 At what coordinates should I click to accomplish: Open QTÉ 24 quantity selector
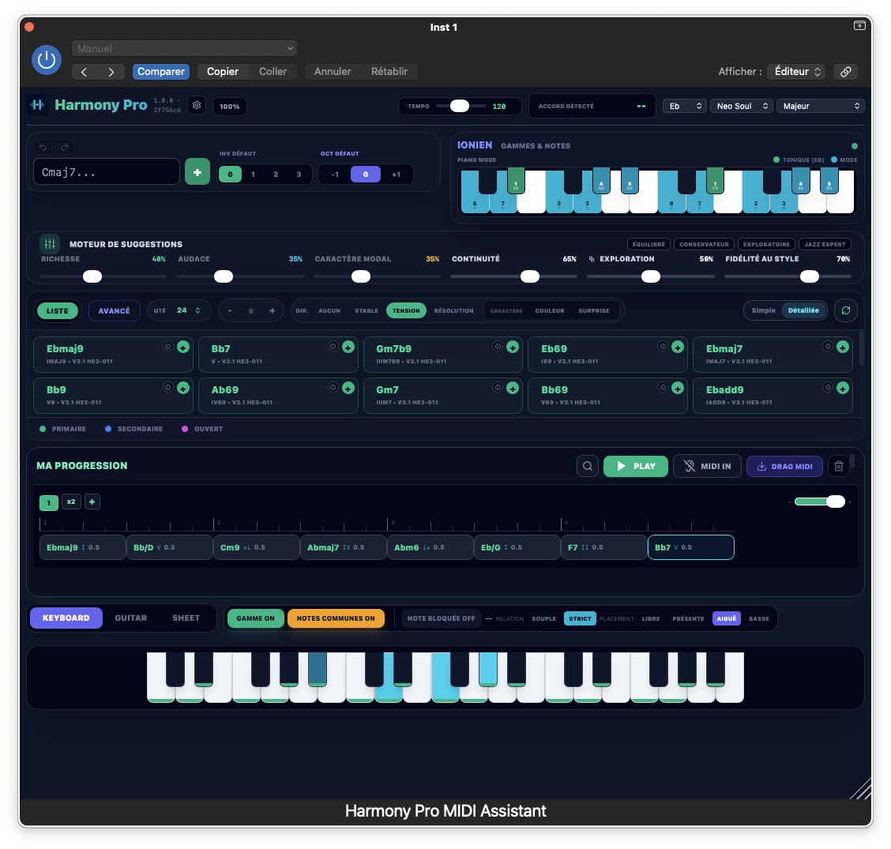pyautogui.click(x=179, y=310)
